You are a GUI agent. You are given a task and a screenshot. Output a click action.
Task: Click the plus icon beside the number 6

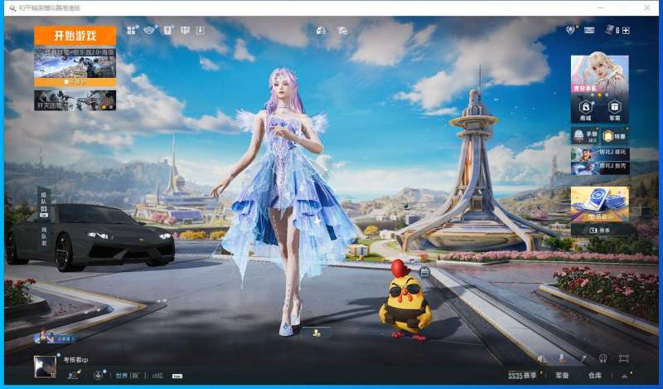click(627, 31)
